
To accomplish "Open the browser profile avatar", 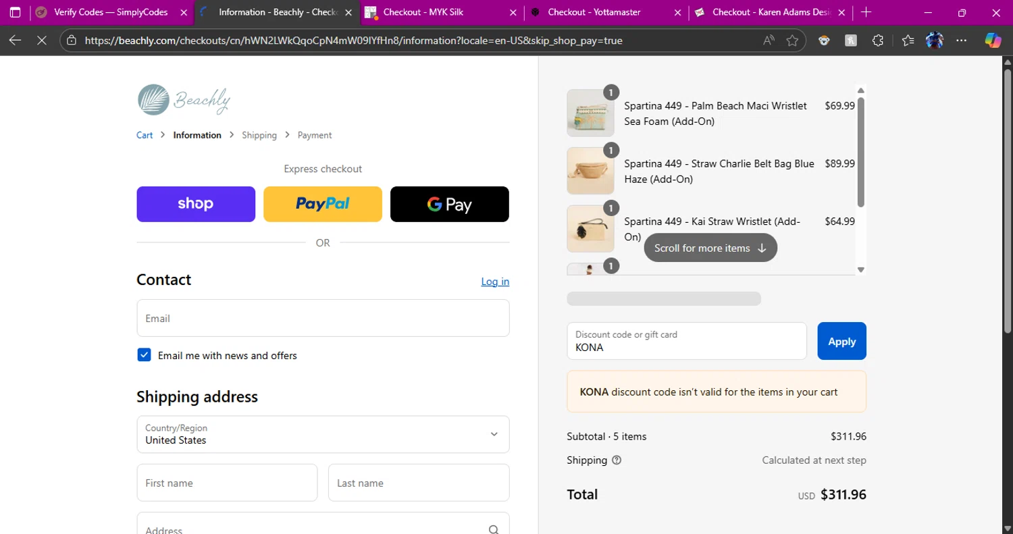I will (935, 41).
